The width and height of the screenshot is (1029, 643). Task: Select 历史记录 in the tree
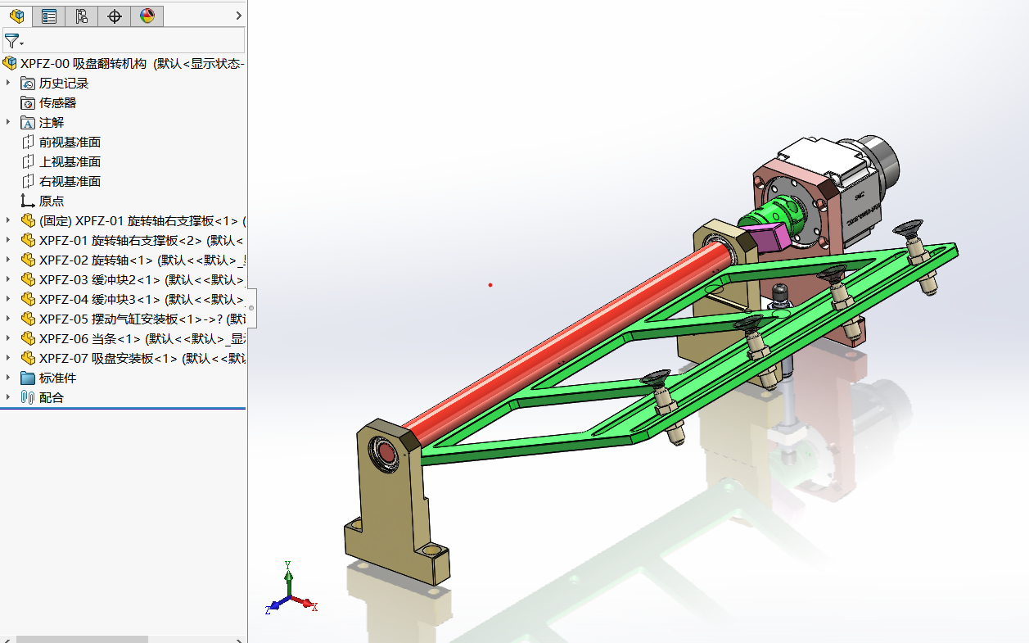pyautogui.click(x=64, y=83)
